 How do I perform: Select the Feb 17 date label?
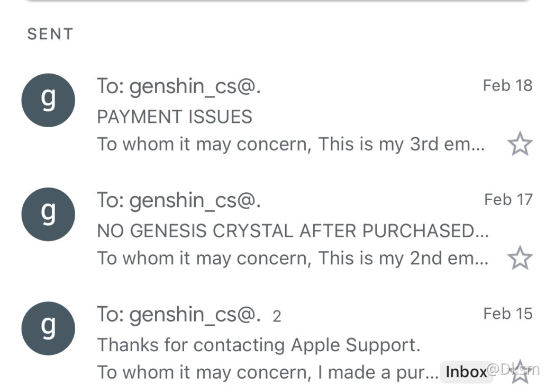508,200
